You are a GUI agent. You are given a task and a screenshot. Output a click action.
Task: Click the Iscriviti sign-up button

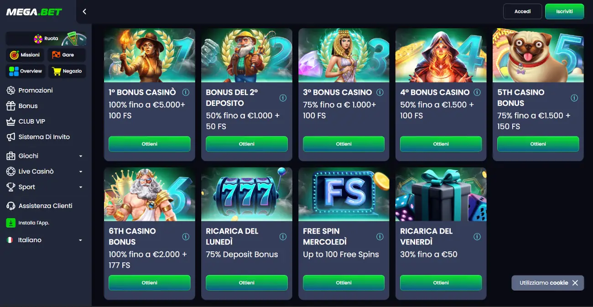564,11
